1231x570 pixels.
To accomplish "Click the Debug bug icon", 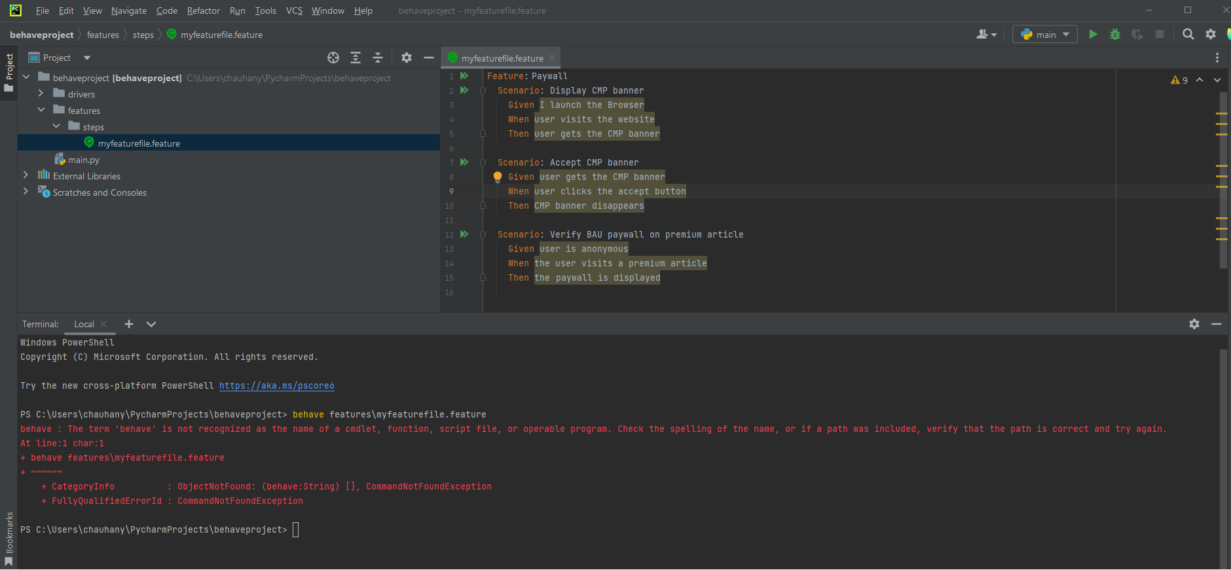I will pyautogui.click(x=1115, y=34).
